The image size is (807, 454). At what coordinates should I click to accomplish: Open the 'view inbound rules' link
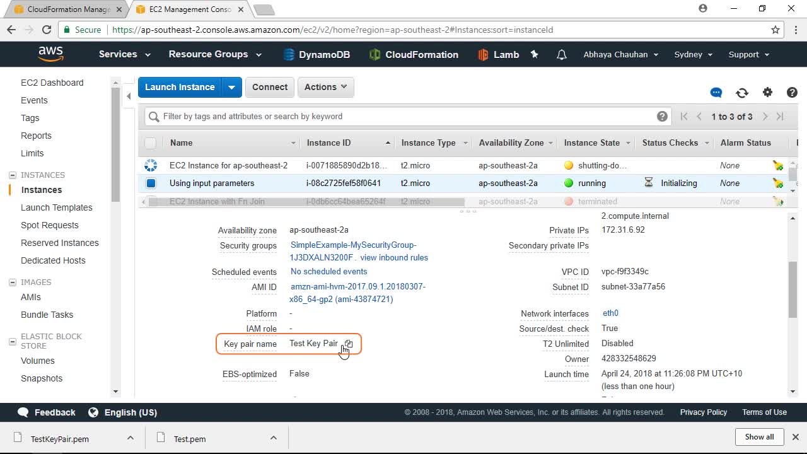[x=394, y=258]
